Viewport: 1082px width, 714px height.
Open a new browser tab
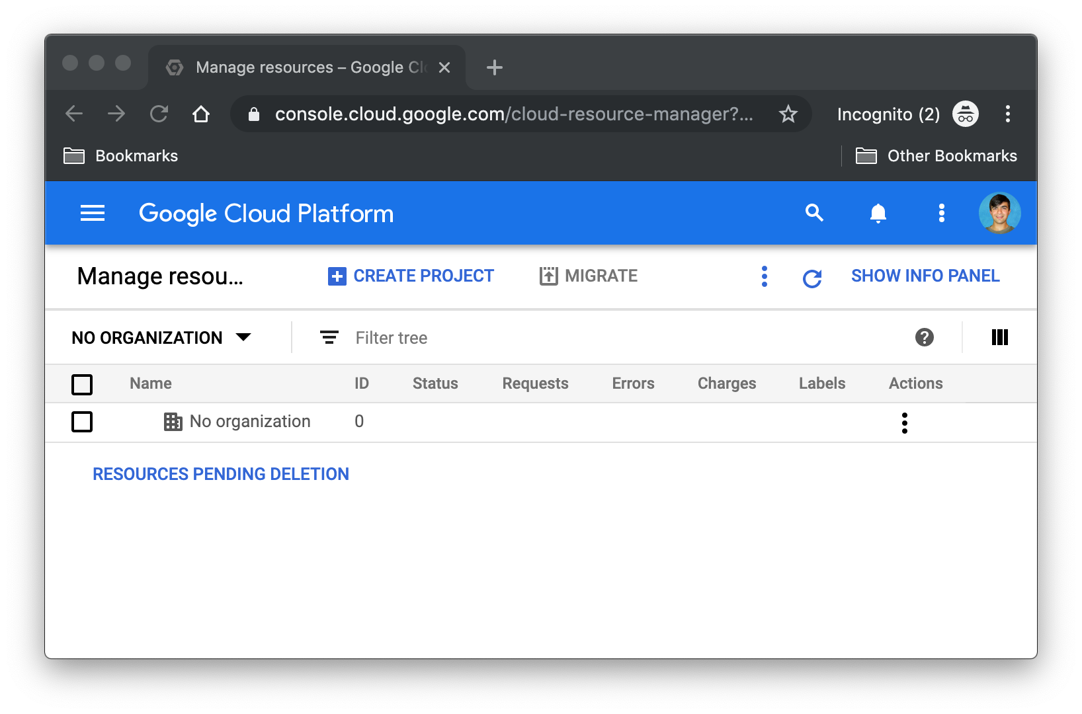[494, 67]
